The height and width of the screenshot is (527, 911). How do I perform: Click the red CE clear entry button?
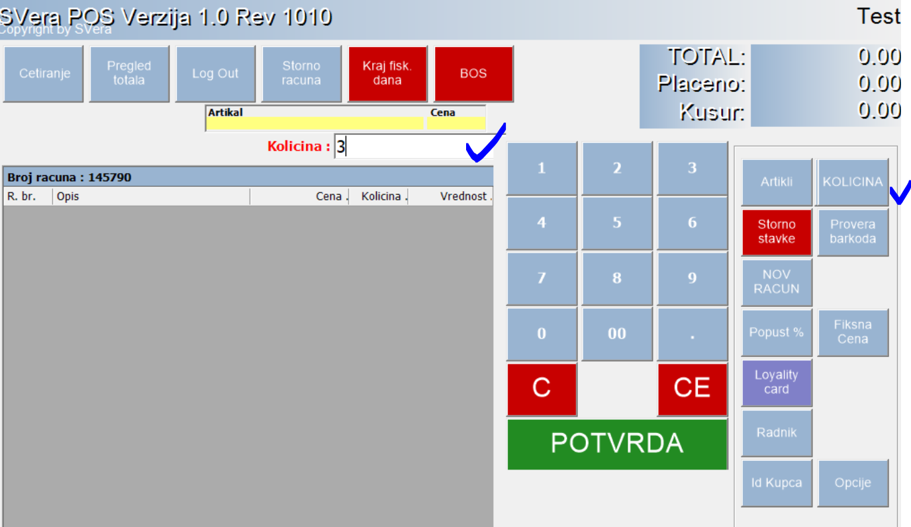692,389
